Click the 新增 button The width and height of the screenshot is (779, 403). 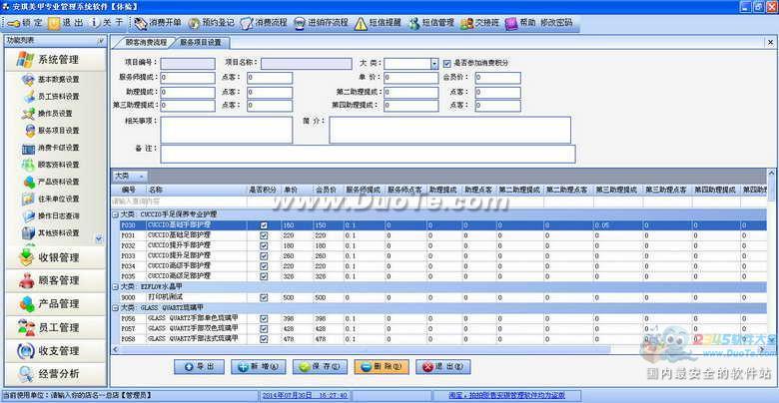pyautogui.click(x=258, y=366)
